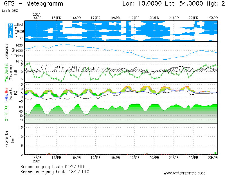225x175 pixels.
Task: Click the GFS - Meteogramm title
Action: click(34, 4)
